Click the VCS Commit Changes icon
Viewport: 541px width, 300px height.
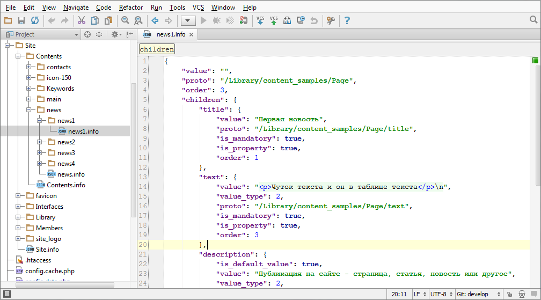coord(274,20)
